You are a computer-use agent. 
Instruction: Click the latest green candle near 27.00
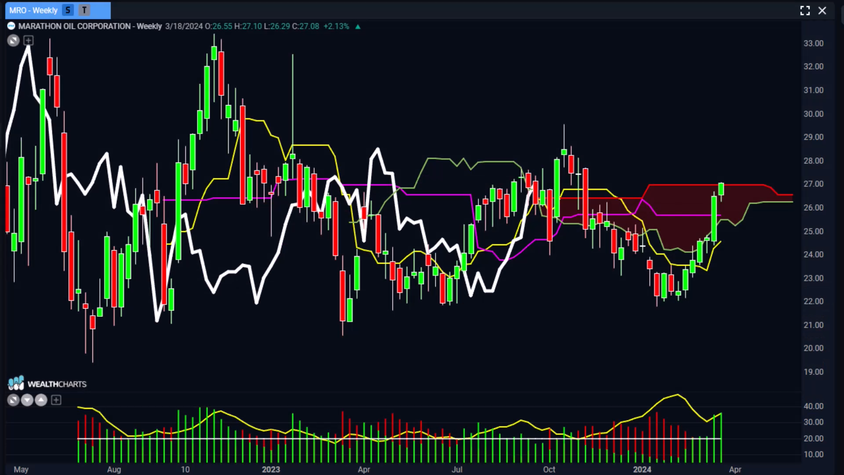(721, 189)
